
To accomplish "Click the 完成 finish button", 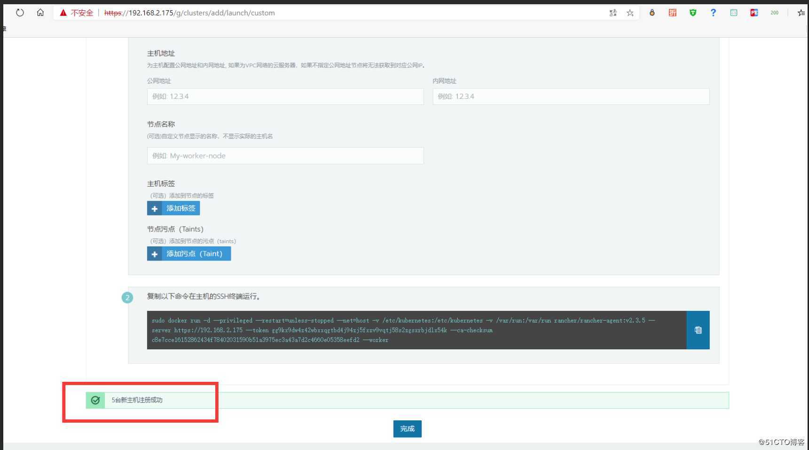I will point(408,429).
